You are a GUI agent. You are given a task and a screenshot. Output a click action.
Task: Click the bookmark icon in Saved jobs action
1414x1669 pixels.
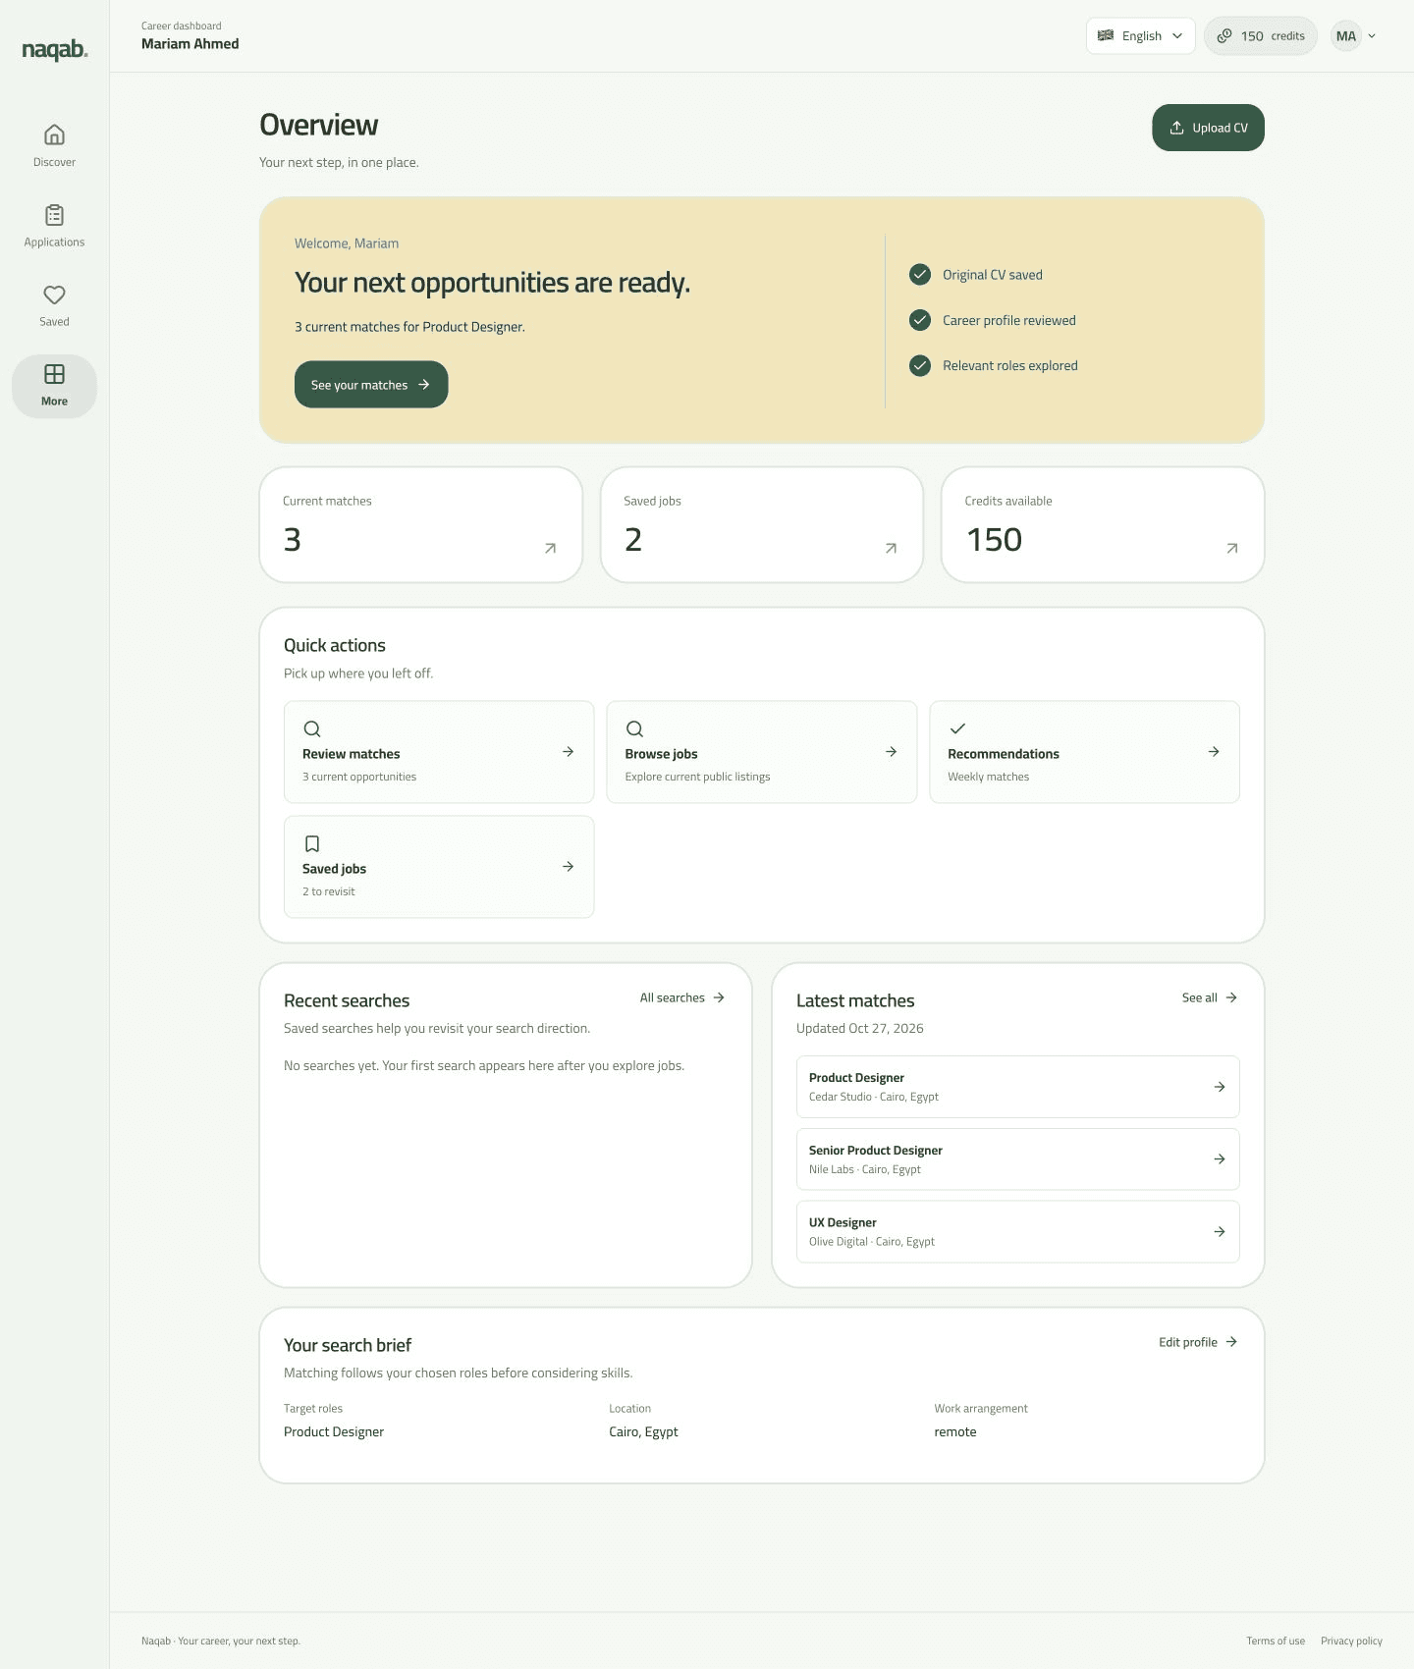tap(312, 843)
